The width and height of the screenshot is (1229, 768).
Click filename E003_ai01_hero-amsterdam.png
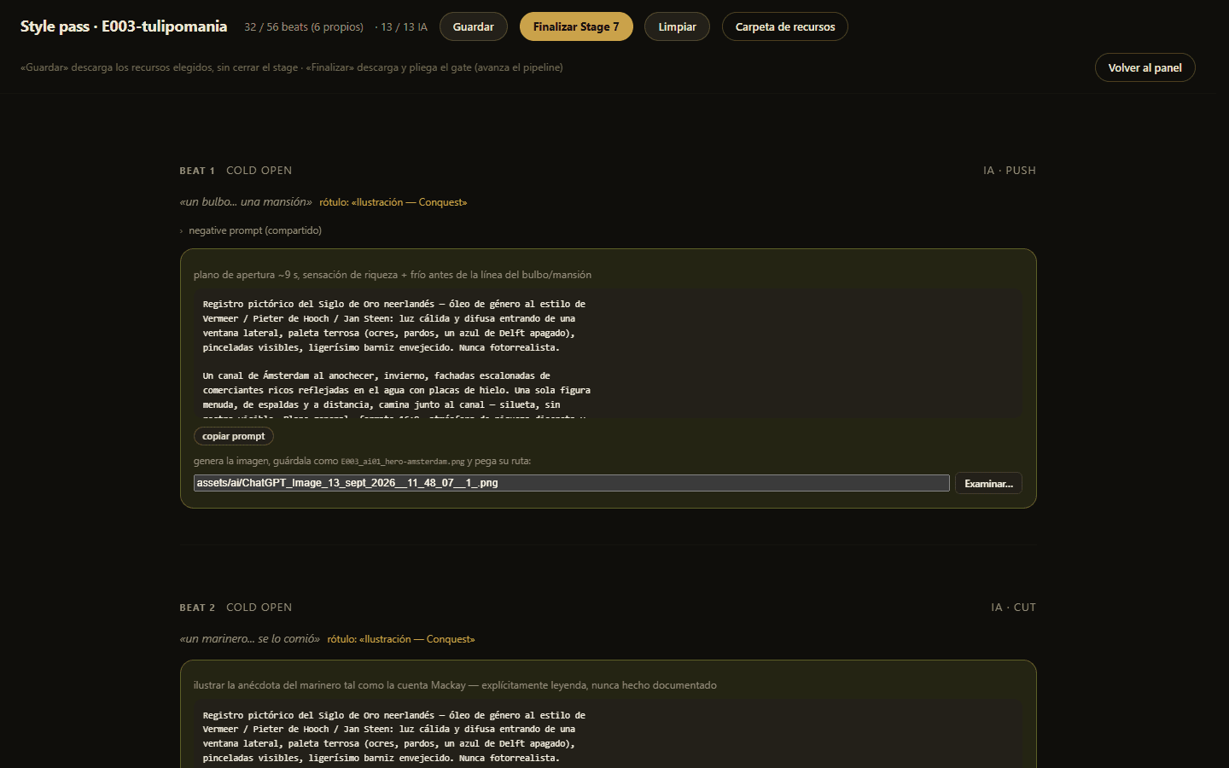[403, 462]
